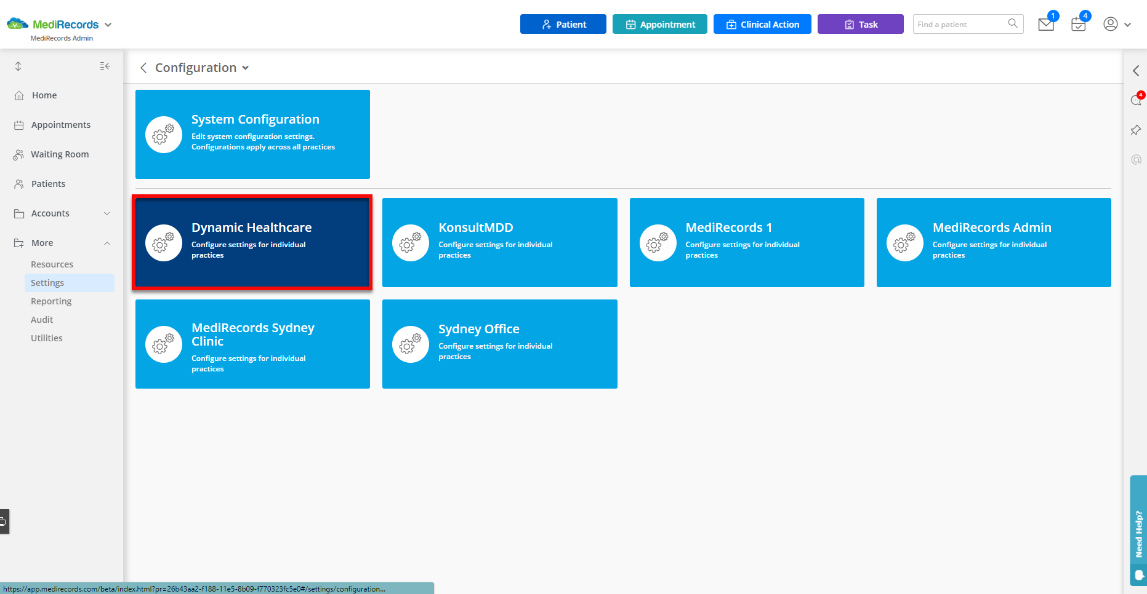The height and width of the screenshot is (594, 1147).
Task: Click the Accounts folder icon
Action: click(x=19, y=213)
